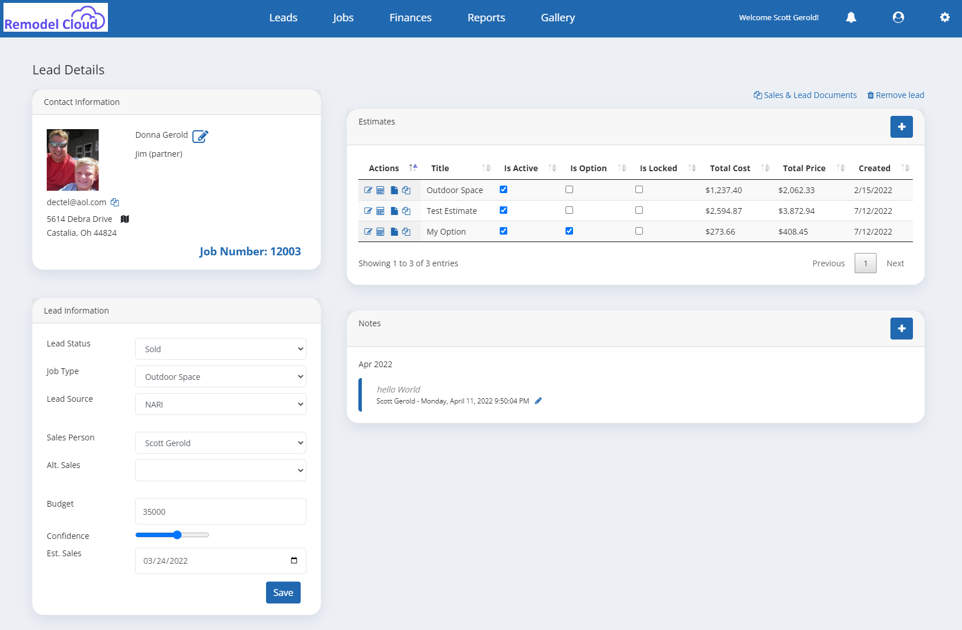Image resolution: width=962 pixels, height=630 pixels.
Task: Disable Is Option for My Option
Action: coord(570,231)
